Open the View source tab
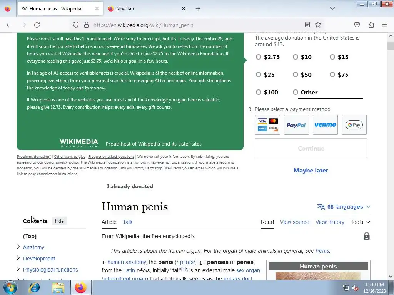This screenshot has height=295, width=394. click(294, 222)
